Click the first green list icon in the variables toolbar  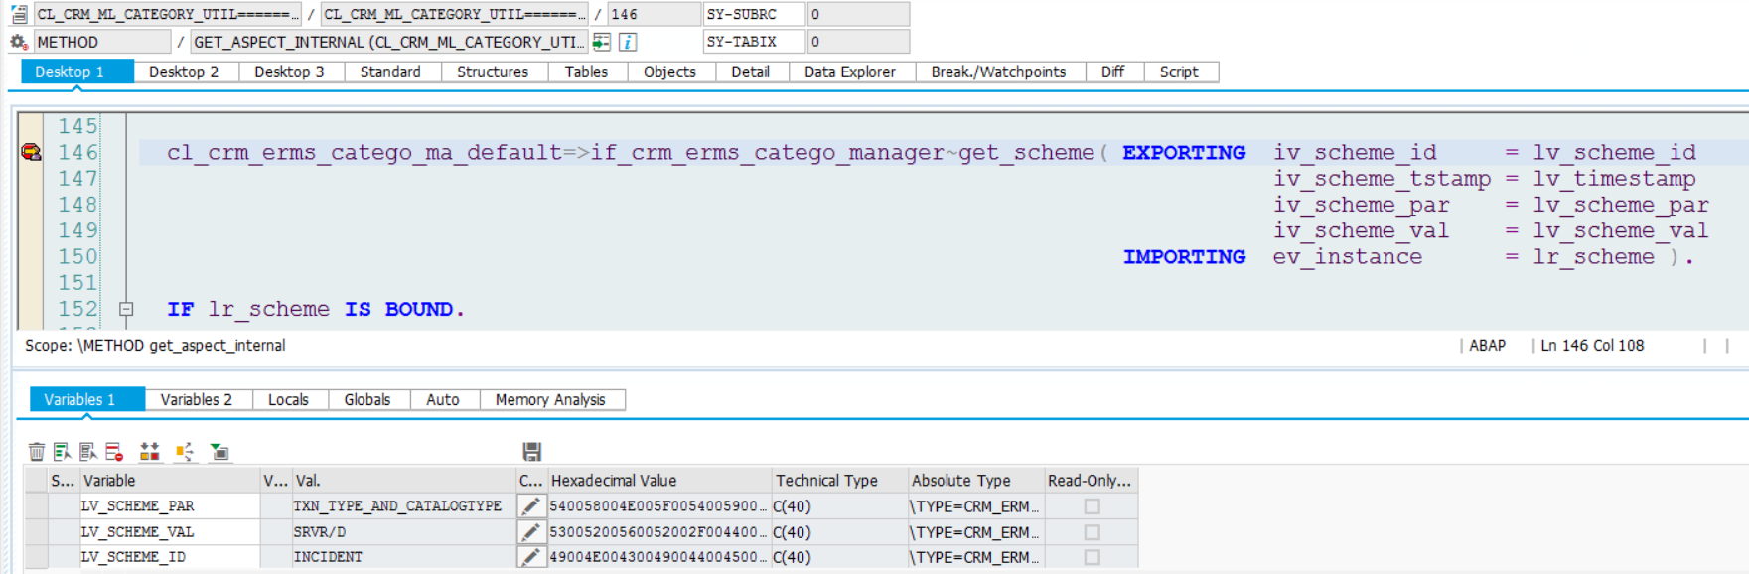coord(63,452)
